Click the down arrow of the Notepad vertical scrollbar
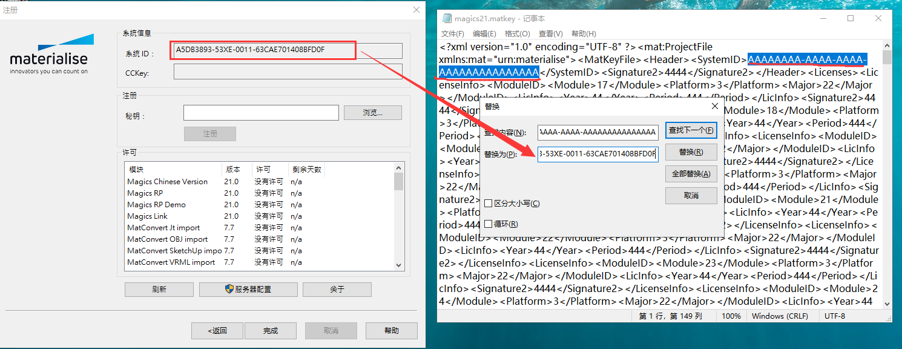 pyautogui.click(x=887, y=304)
